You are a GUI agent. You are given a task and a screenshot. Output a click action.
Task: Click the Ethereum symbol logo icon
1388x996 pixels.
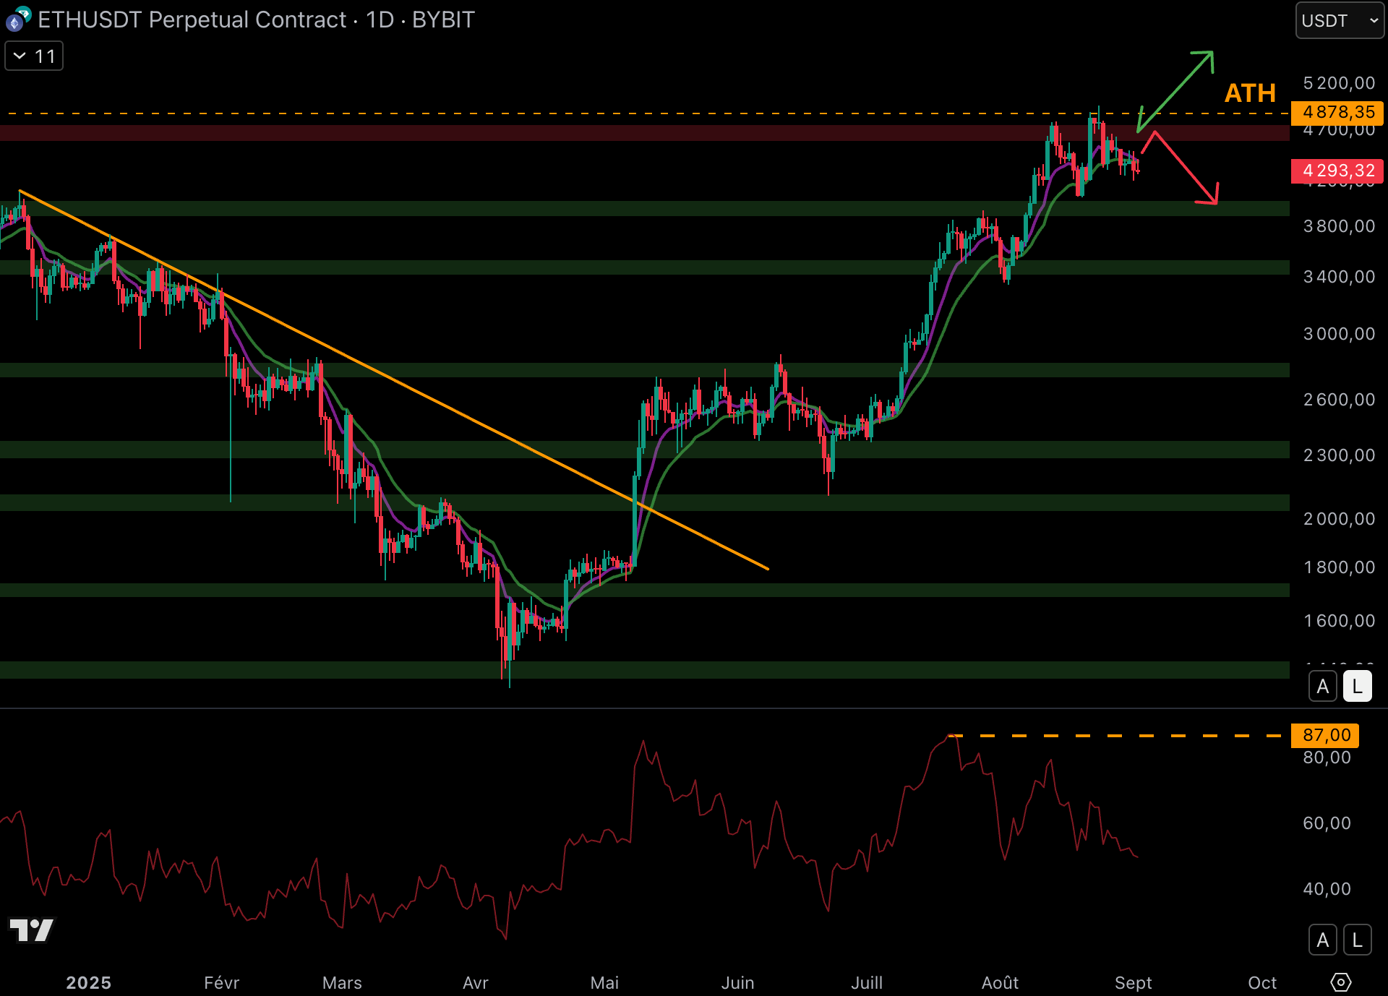pyautogui.click(x=14, y=22)
